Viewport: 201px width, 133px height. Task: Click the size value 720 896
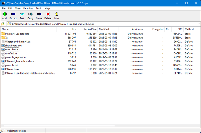pos(72,69)
